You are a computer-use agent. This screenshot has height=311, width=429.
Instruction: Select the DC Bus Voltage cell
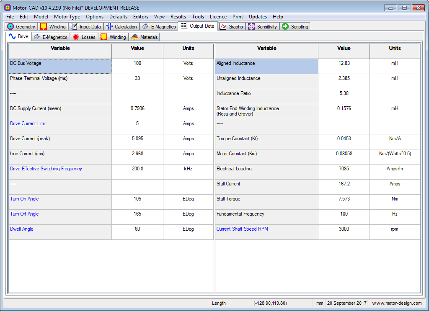click(x=60, y=66)
